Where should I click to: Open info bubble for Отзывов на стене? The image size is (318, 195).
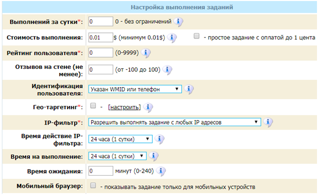pos(167,70)
